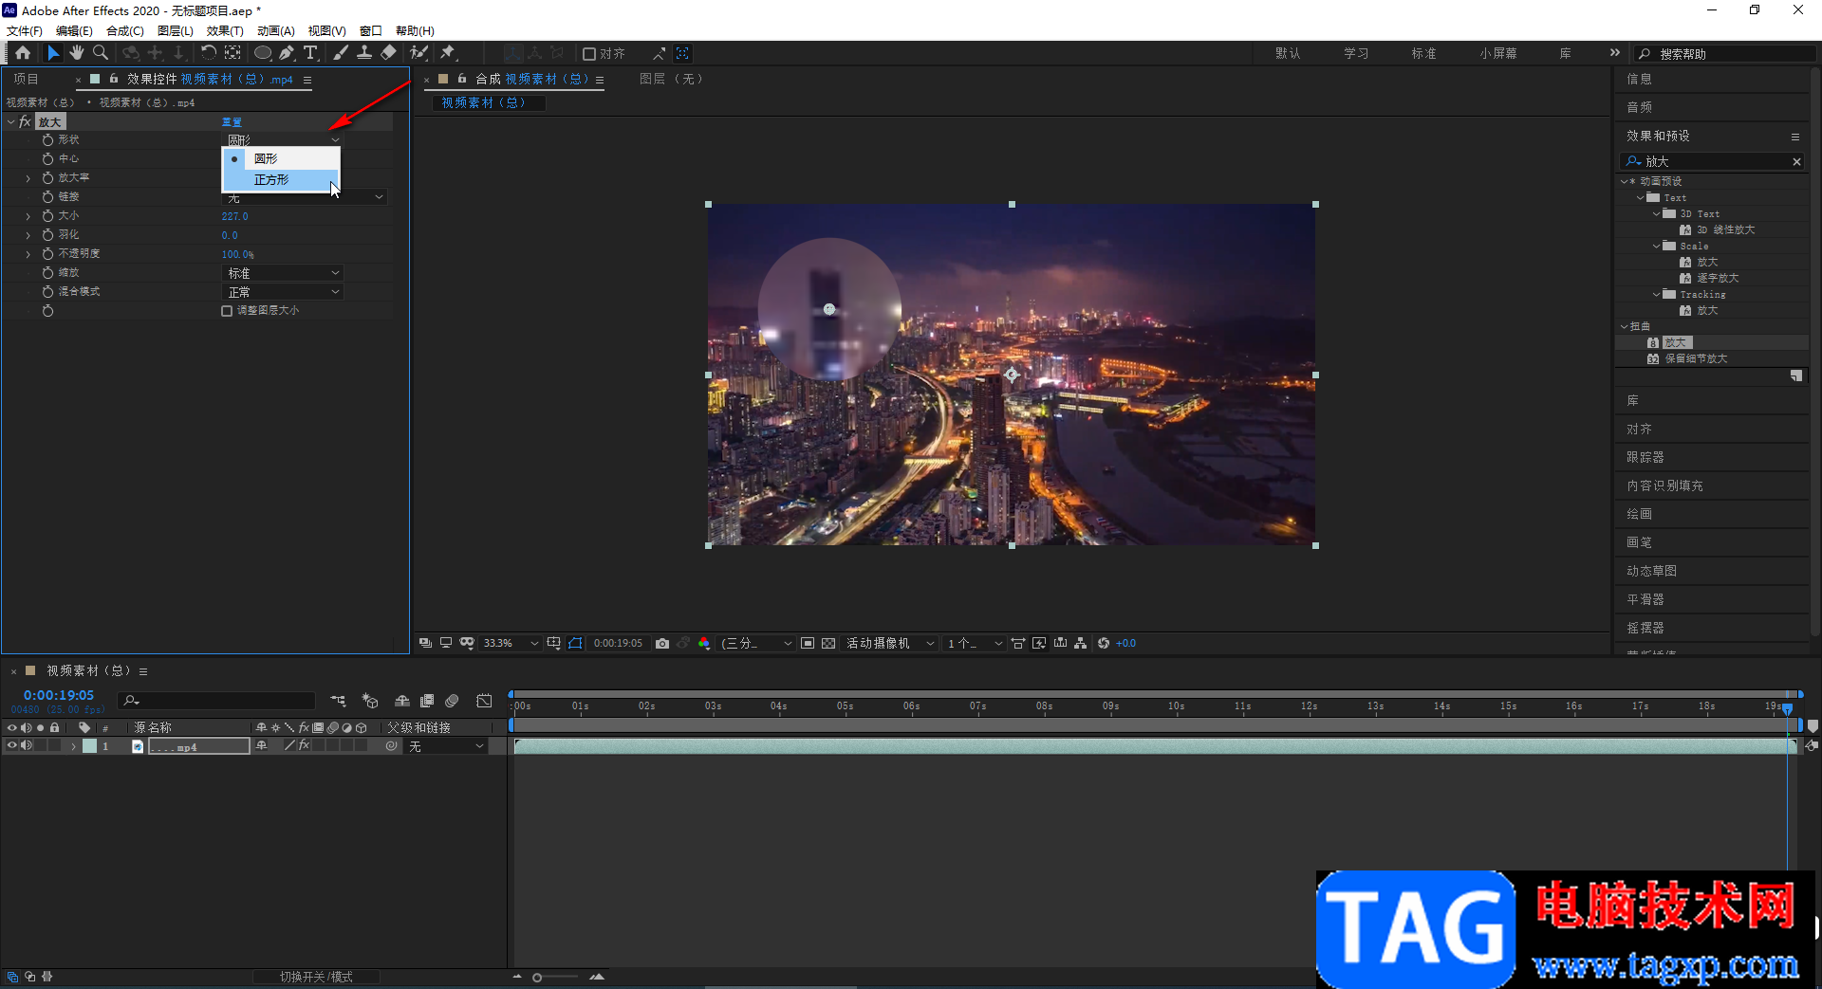
Task: Toggle the 对齐 snapping checkbox
Action: [x=589, y=54]
